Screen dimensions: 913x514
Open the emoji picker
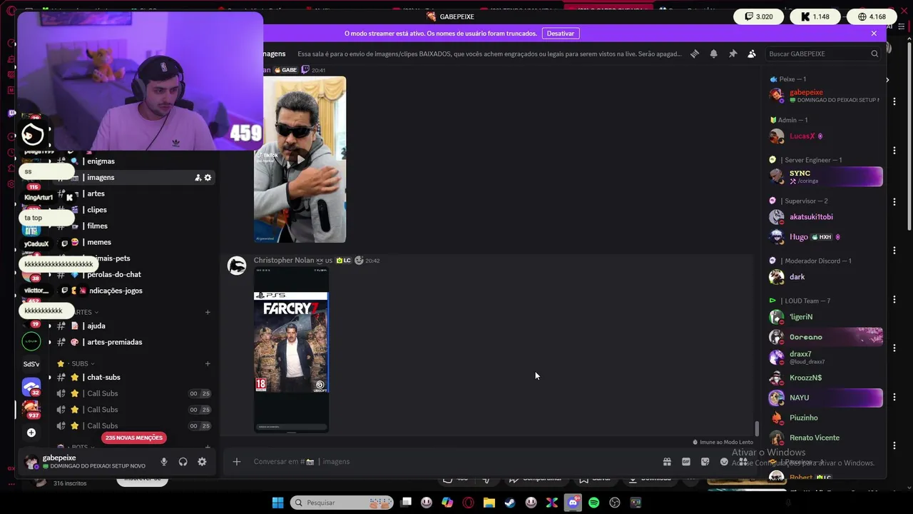[x=724, y=462]
